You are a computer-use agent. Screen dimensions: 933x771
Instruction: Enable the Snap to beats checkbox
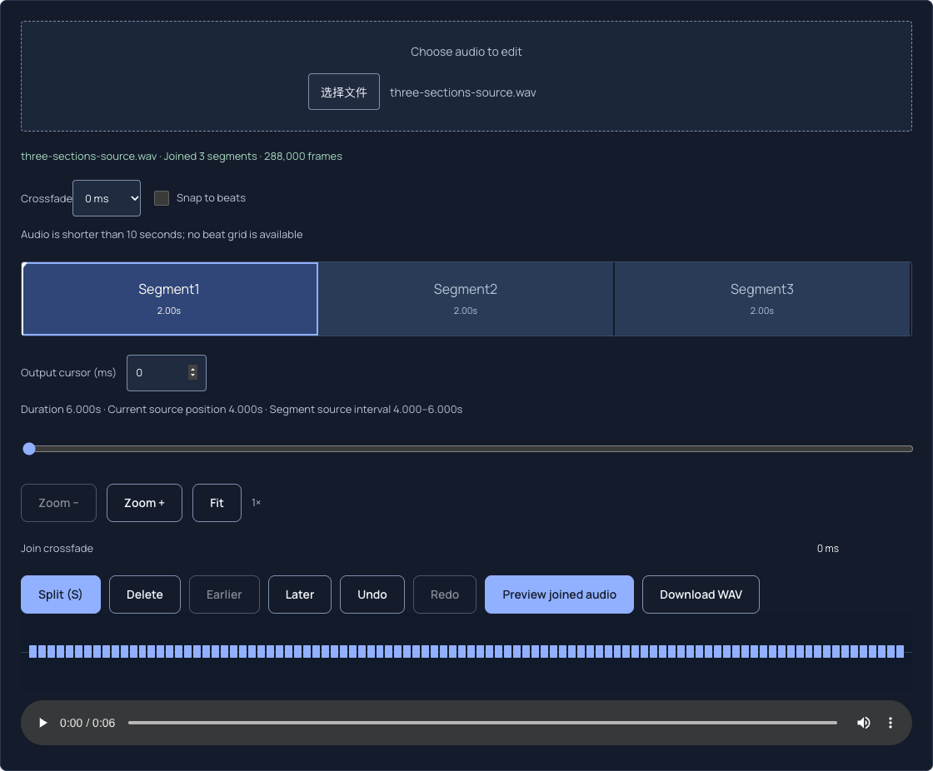click(162, 198)
